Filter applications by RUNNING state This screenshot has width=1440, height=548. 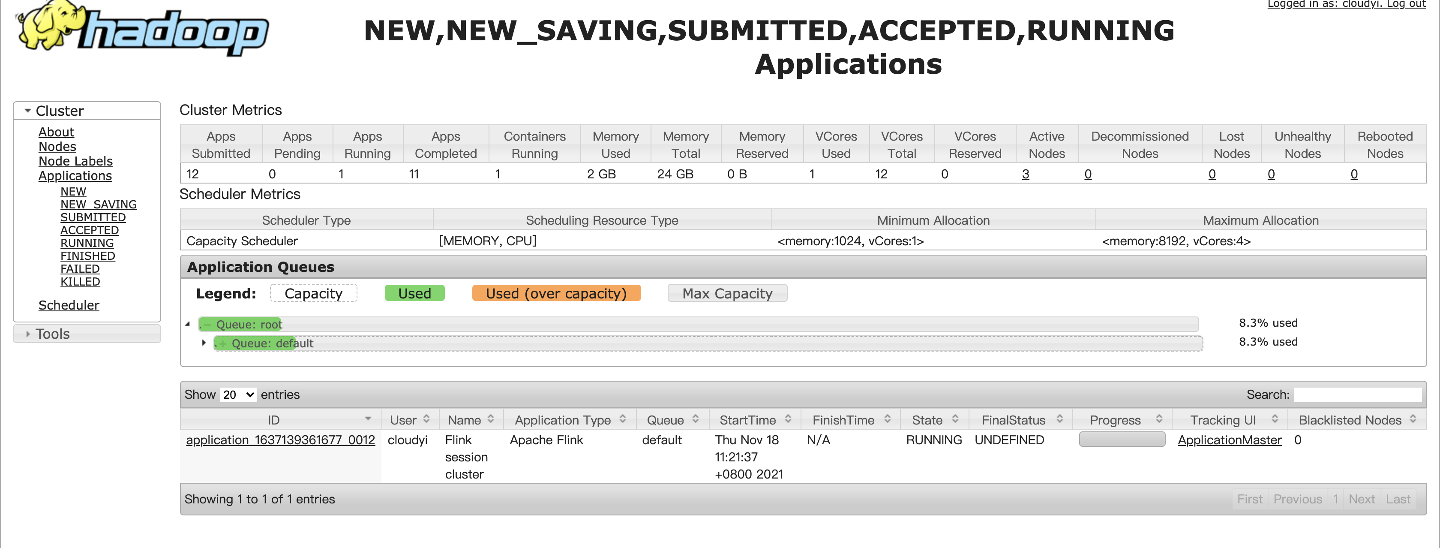point(87,243)
